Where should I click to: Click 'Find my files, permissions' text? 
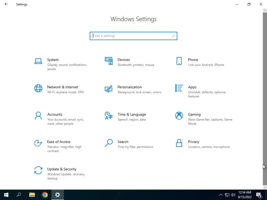135,147
